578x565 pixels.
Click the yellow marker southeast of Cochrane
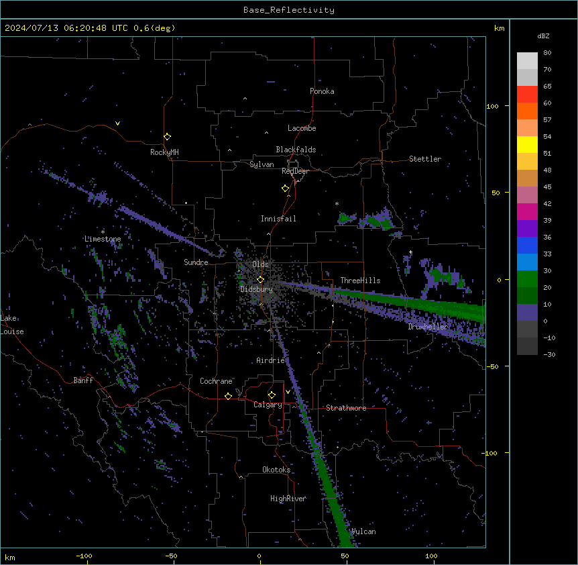pos(228,396)
